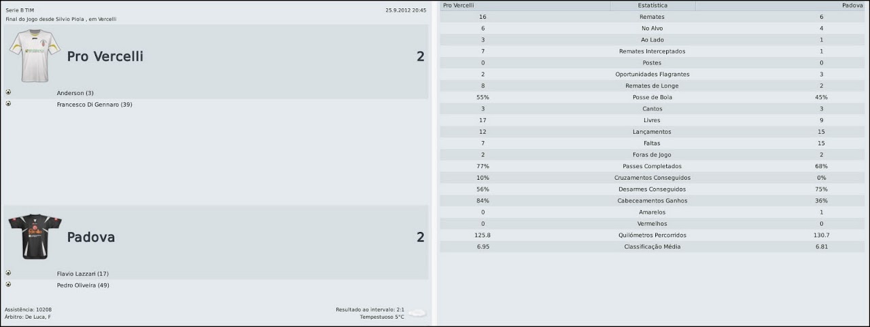Click the goal ball icon beside Flavio Lazzari
870x327 pixels.
point(8,273)
